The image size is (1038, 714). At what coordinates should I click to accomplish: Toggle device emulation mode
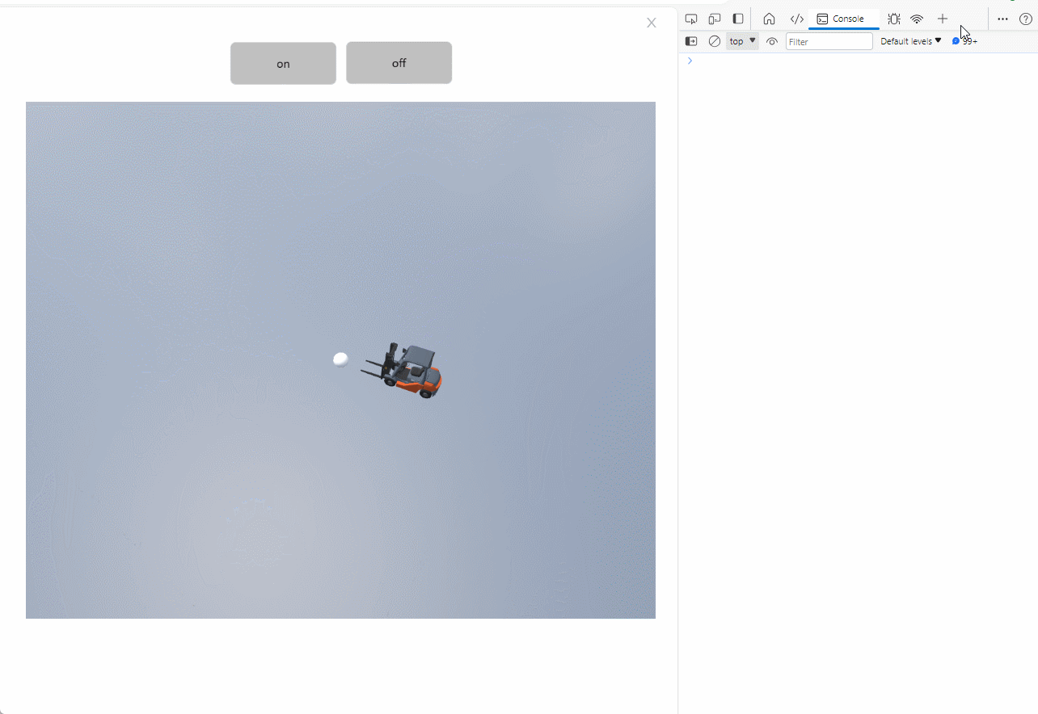715,19
